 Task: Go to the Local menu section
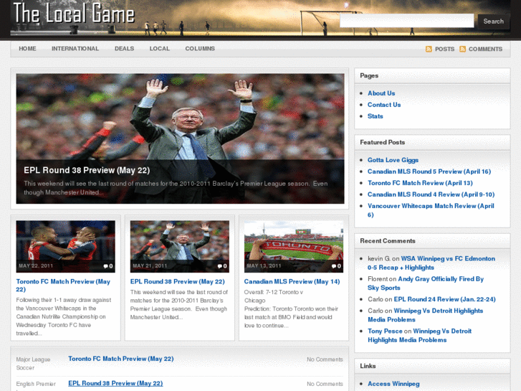pos(160,49)
